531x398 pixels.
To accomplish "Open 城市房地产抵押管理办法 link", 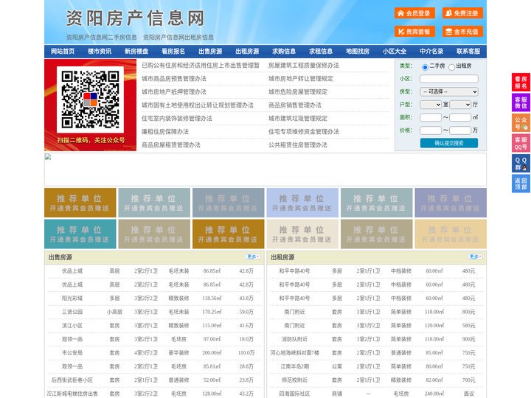I will pos(174,91).
